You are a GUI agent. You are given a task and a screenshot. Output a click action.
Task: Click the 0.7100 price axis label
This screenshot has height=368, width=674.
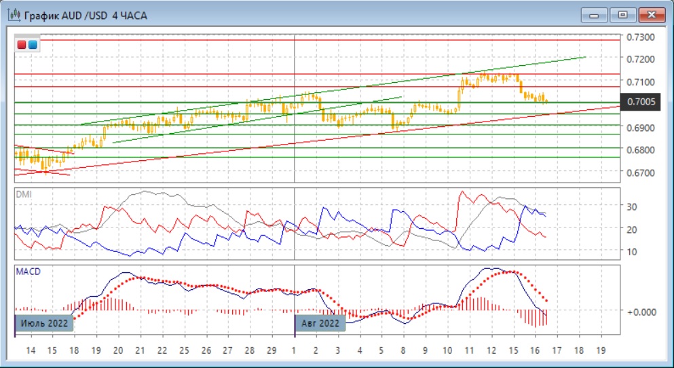point(640,82)
